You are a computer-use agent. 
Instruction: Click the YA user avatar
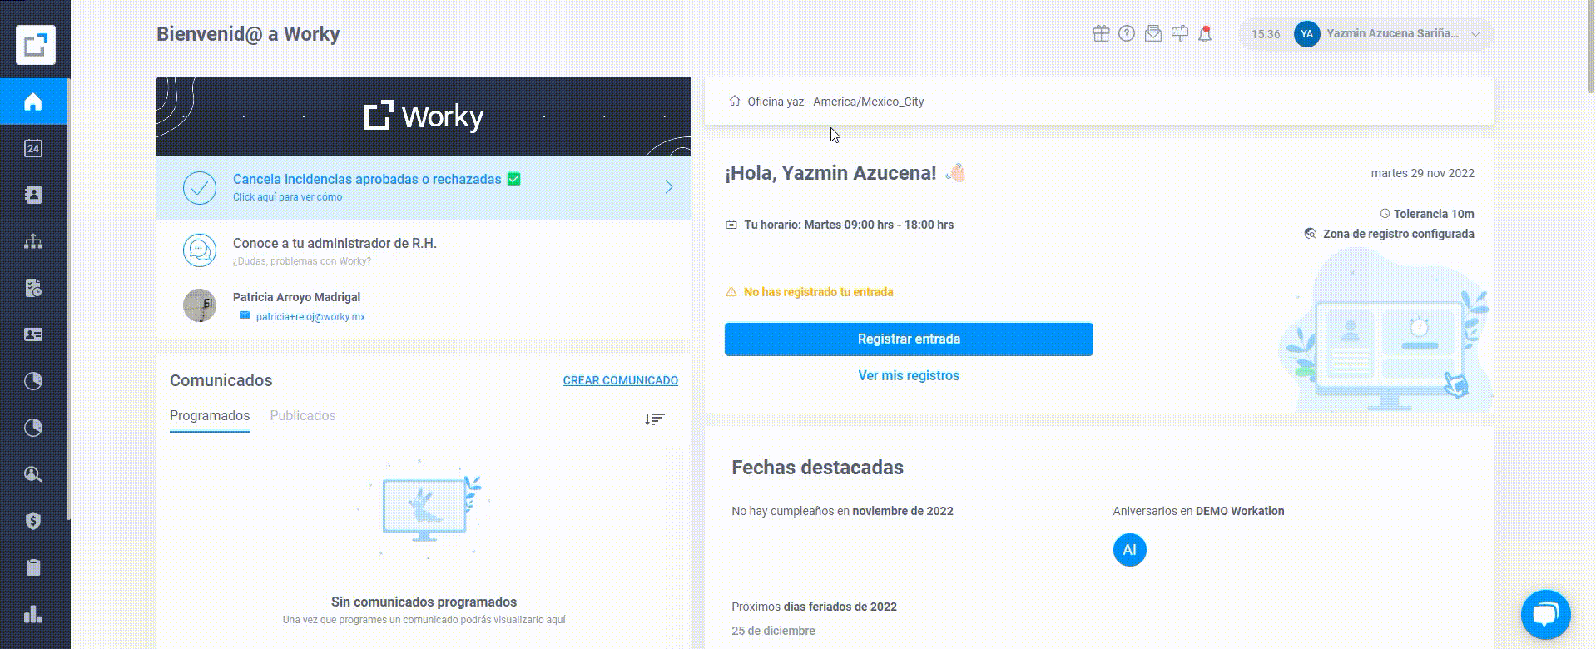pyautogui.click(x=1306, y=34)
